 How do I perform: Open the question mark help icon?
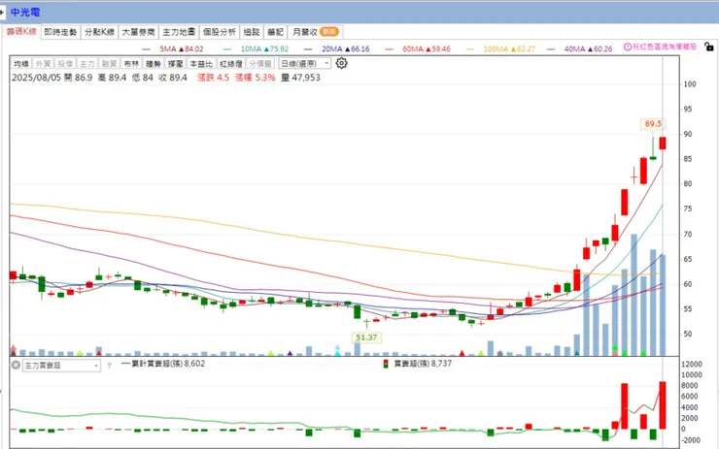click(109, 366)
